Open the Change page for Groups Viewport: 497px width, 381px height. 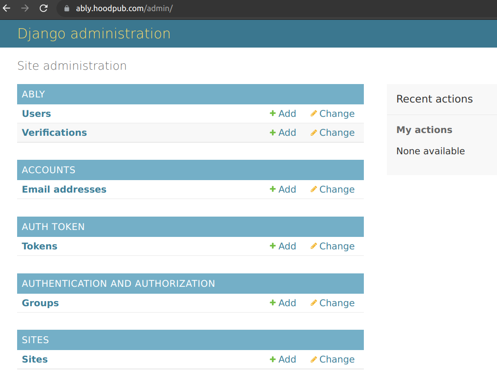click(337, 303)
